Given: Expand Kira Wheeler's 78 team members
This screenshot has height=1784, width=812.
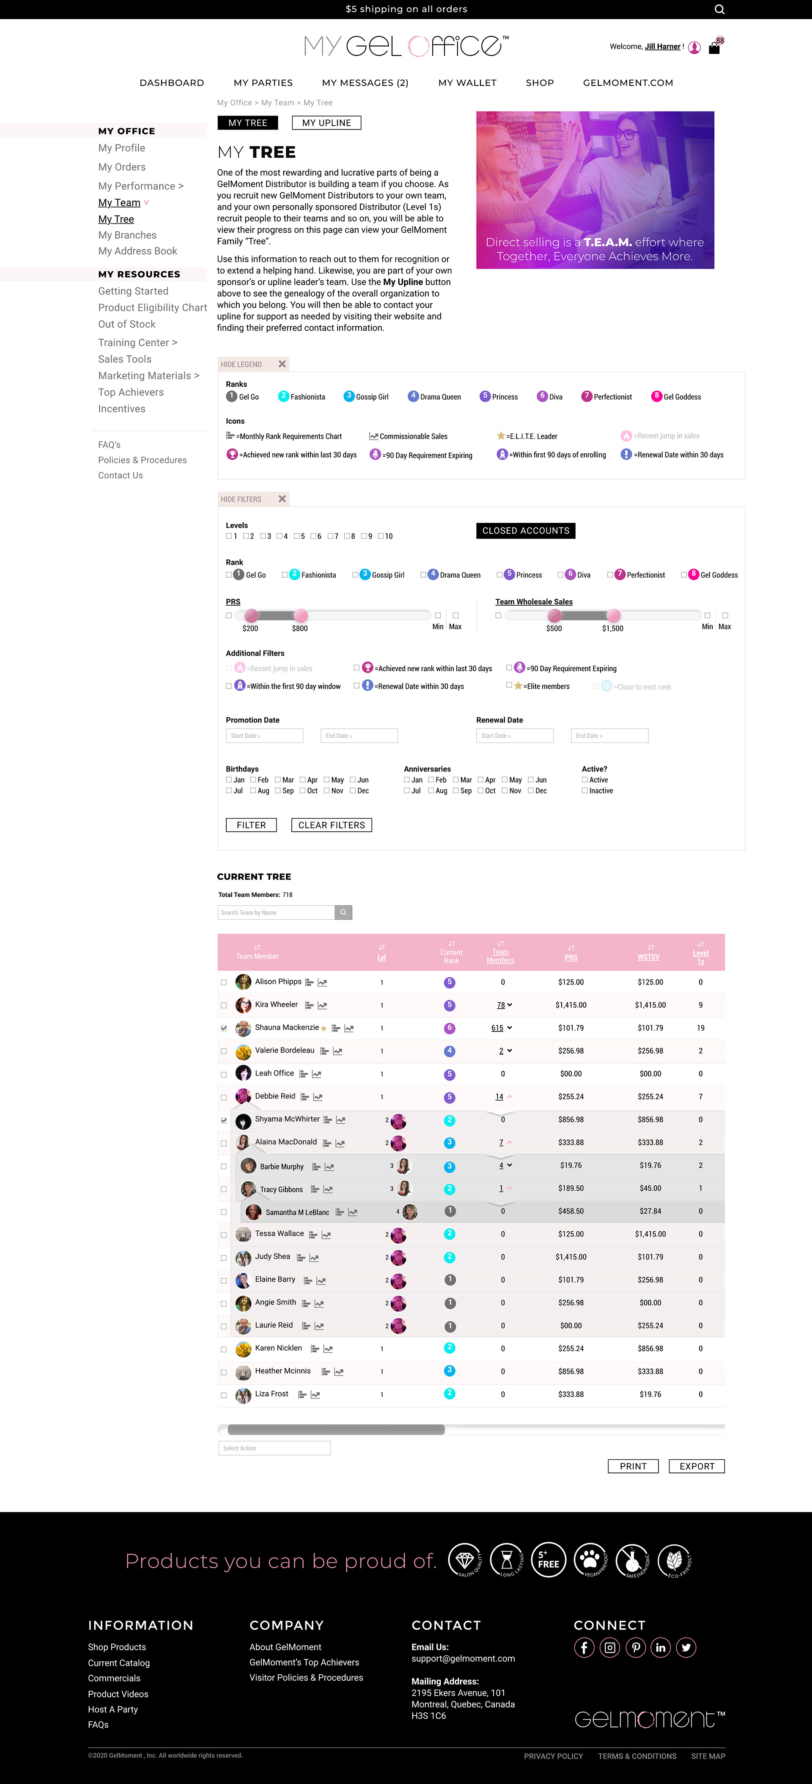Looking at the screenshot, I should pyautogui.click(x=505, y=1005).
